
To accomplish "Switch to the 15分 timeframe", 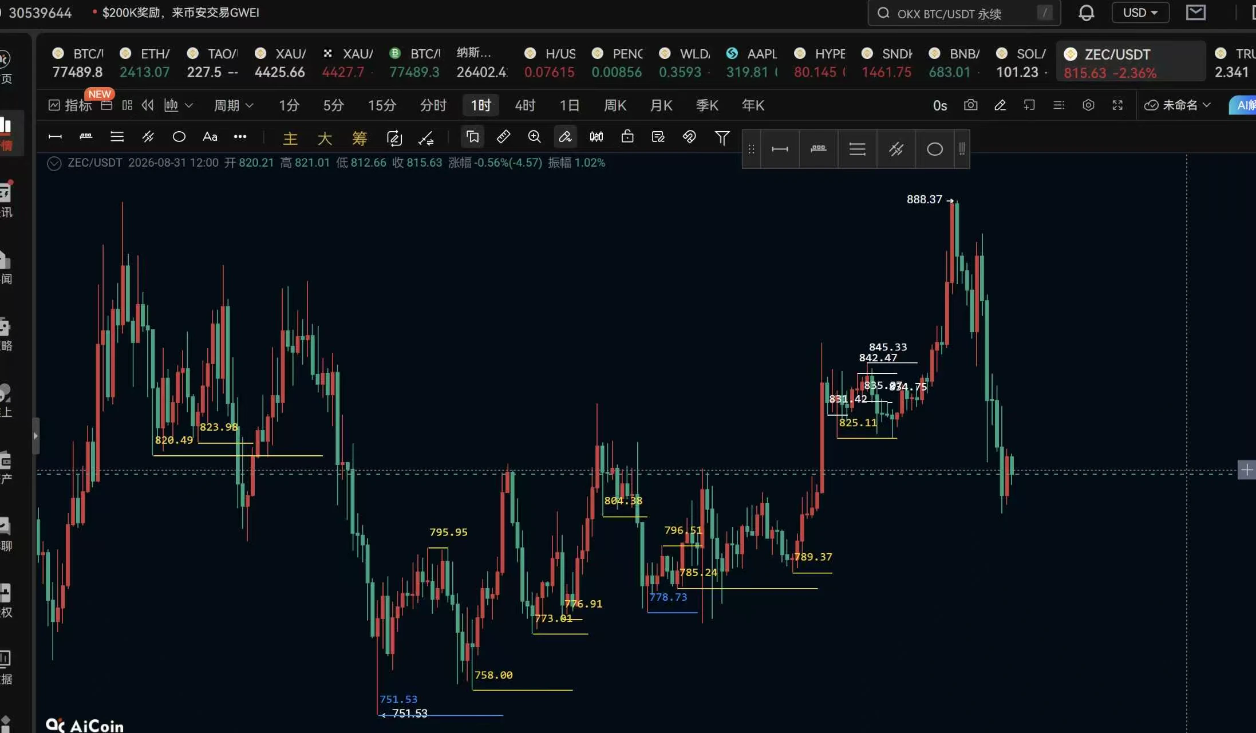I will (x=382, y=105).
